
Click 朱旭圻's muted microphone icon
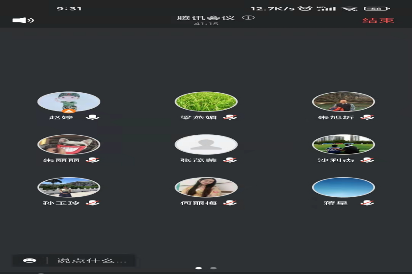[367, 117]
